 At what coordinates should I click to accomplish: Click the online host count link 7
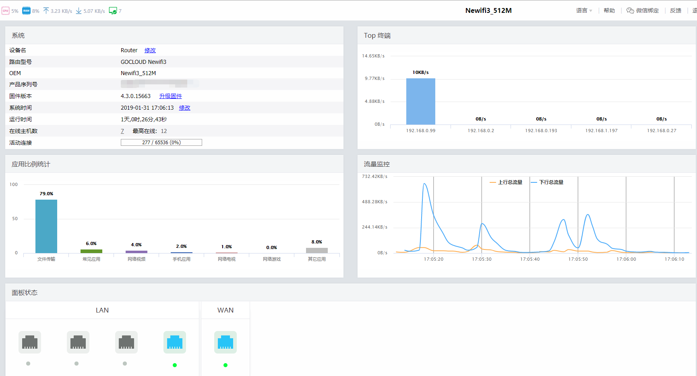122,131
